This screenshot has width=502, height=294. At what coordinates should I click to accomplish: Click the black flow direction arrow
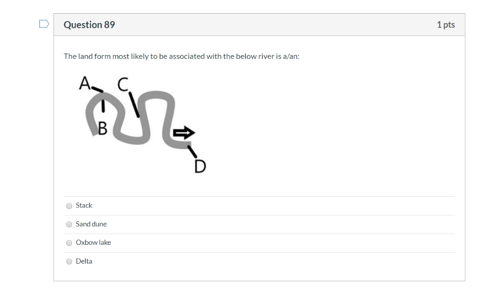click(x=184, y=133)
